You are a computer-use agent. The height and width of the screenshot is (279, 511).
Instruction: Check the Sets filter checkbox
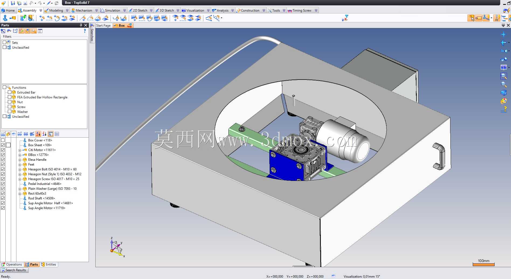(4, 42)
